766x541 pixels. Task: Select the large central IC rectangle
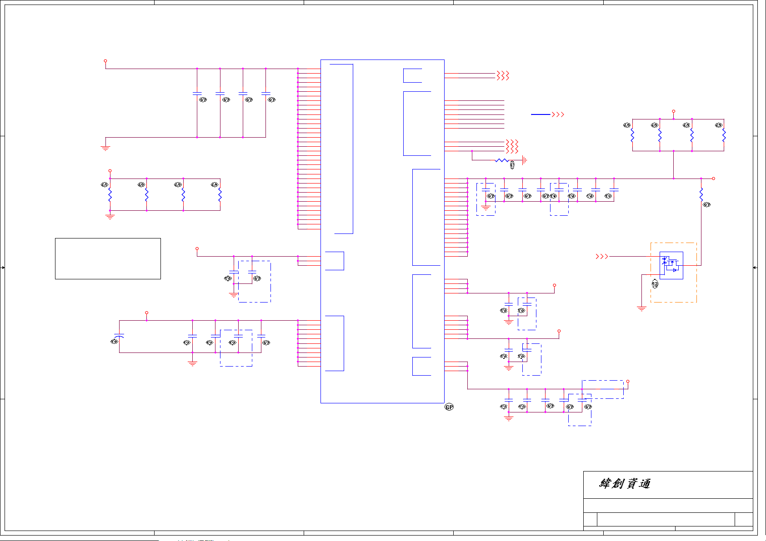(382, 231)
